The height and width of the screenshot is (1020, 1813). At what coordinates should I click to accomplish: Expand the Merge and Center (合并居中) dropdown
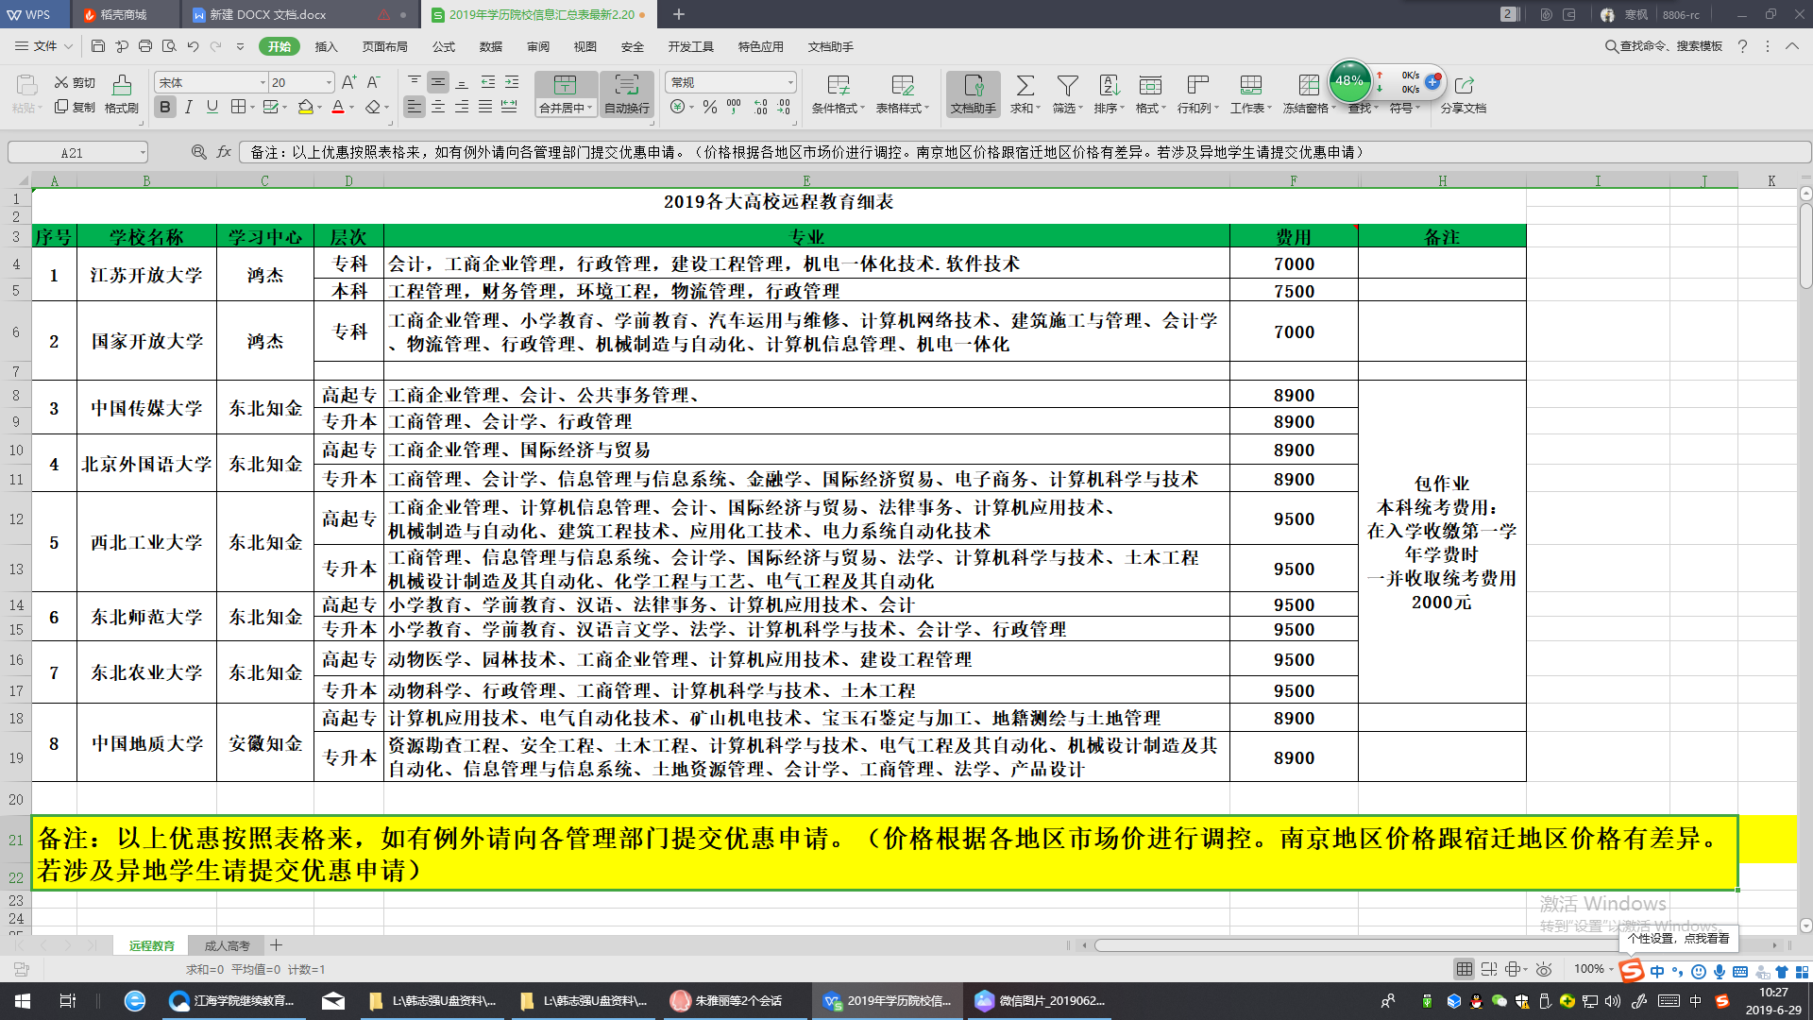590,108
